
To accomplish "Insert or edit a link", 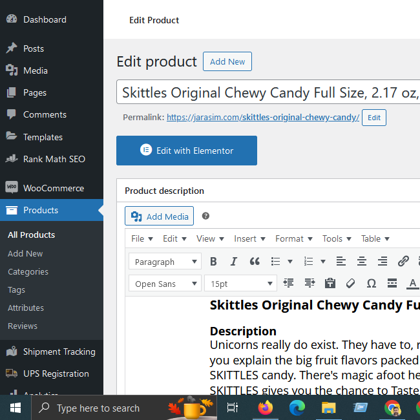I will click(403, 261).
